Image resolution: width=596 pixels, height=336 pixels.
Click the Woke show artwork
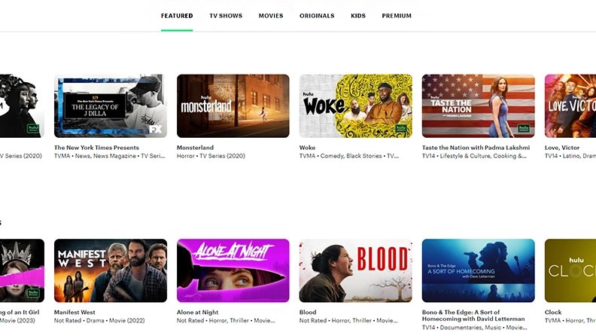tap(355, 105)
